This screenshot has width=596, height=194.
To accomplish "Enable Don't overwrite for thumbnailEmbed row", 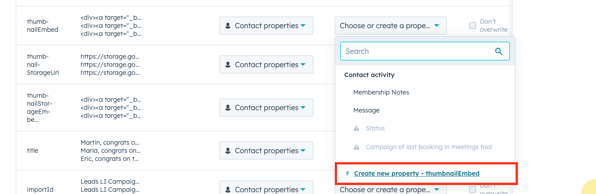I will tap(473, 26).
